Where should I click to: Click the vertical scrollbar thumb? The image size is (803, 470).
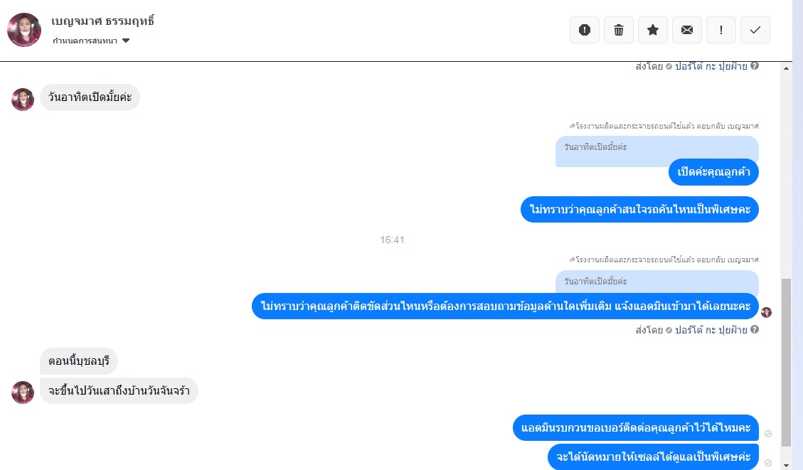tap(786, 368)
